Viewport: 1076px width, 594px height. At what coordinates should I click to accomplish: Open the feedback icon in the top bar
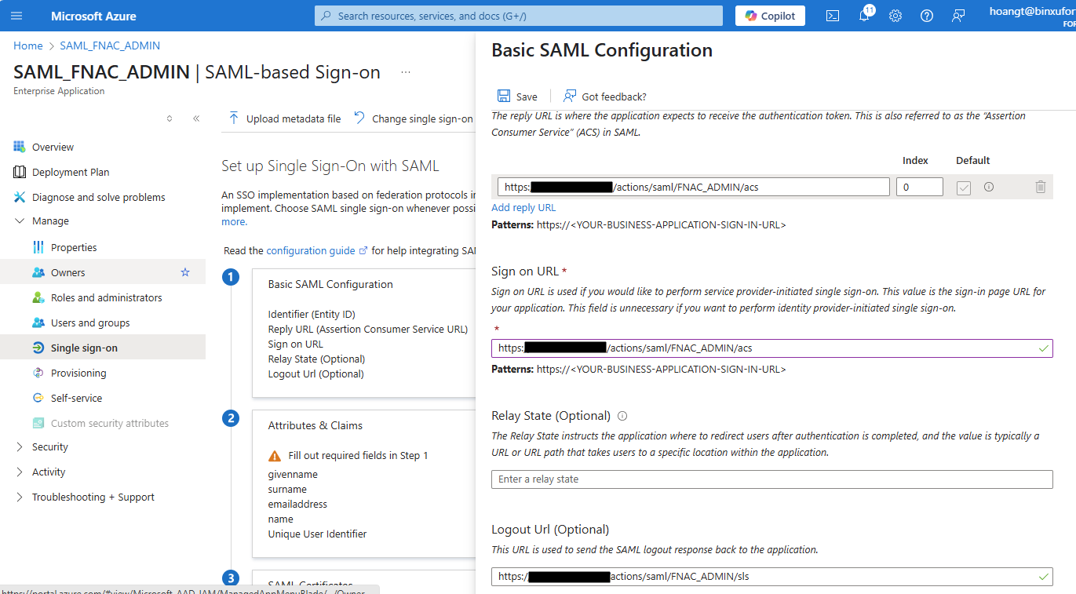(957, 15)
